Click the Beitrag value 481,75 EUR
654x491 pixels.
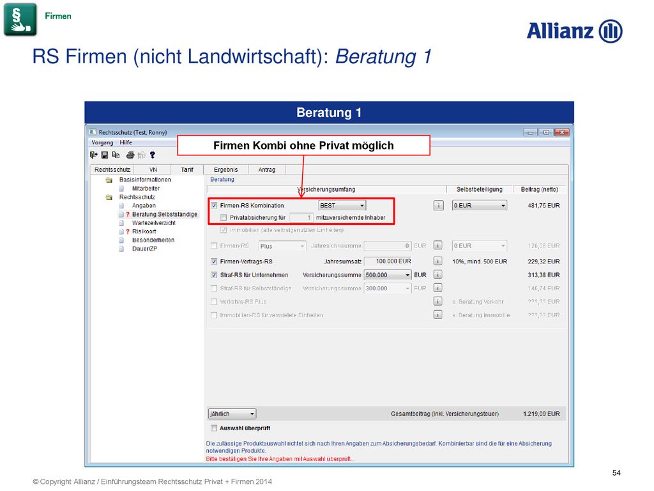pyautogui.click(x=544, y=205)
